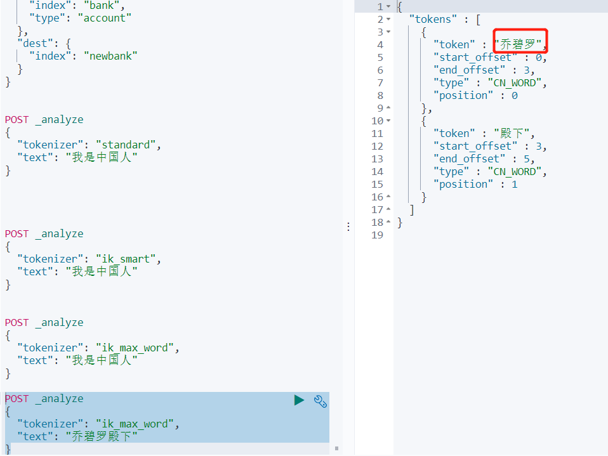Viewport: 608px width, 456px height.
Task: Click "position" : 1 on line 15
Action: point(475,184)
